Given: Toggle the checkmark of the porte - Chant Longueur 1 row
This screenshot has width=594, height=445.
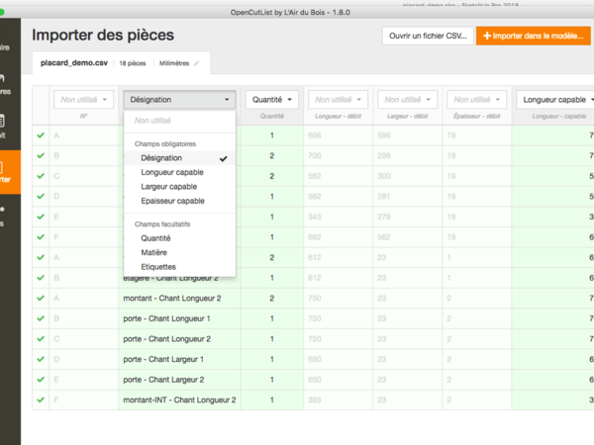Looking at the screenshot, I should click(41, 318).
